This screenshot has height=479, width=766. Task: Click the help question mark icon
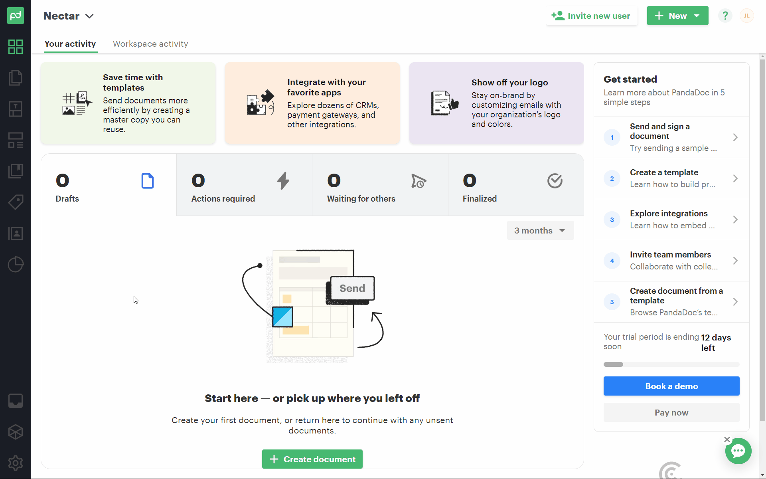pyautogui.click(x=725, y=16)
